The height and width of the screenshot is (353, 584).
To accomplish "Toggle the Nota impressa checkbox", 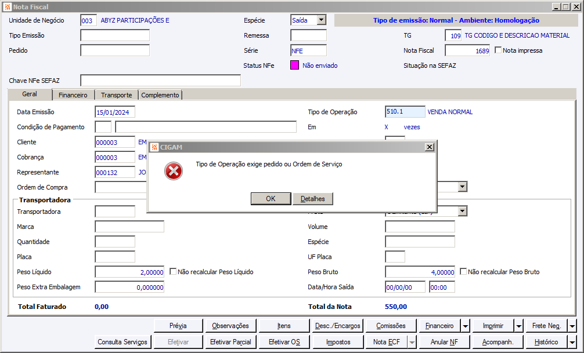I will (498, 50).
